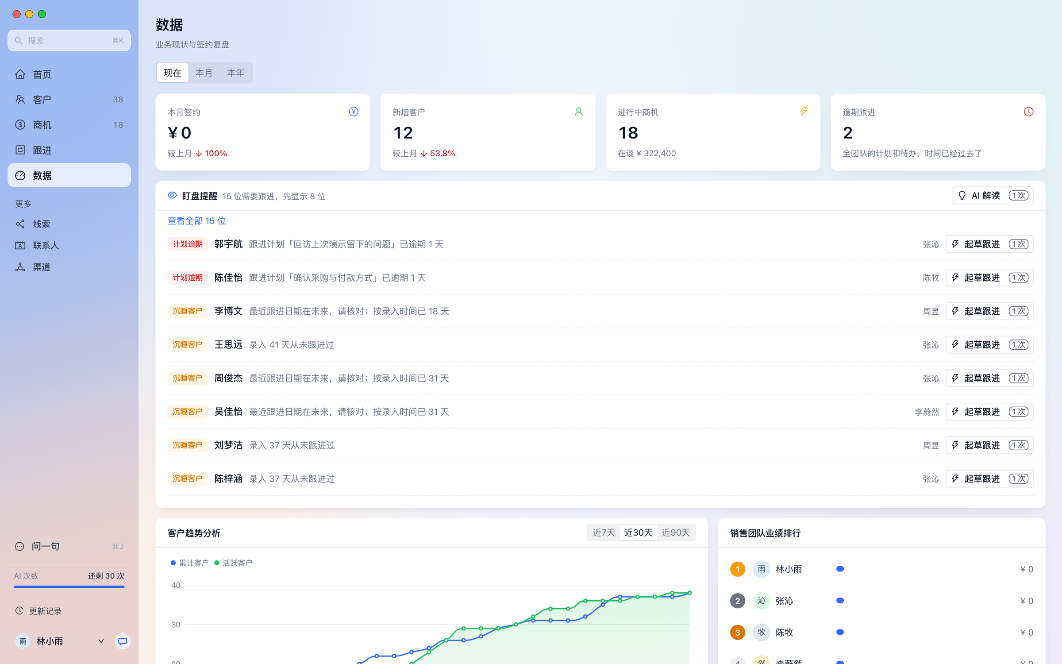Viewport: 1062px width, 664px height.
Task: Open the 客户 customers icon in sidebar
Action: (20, 100)
